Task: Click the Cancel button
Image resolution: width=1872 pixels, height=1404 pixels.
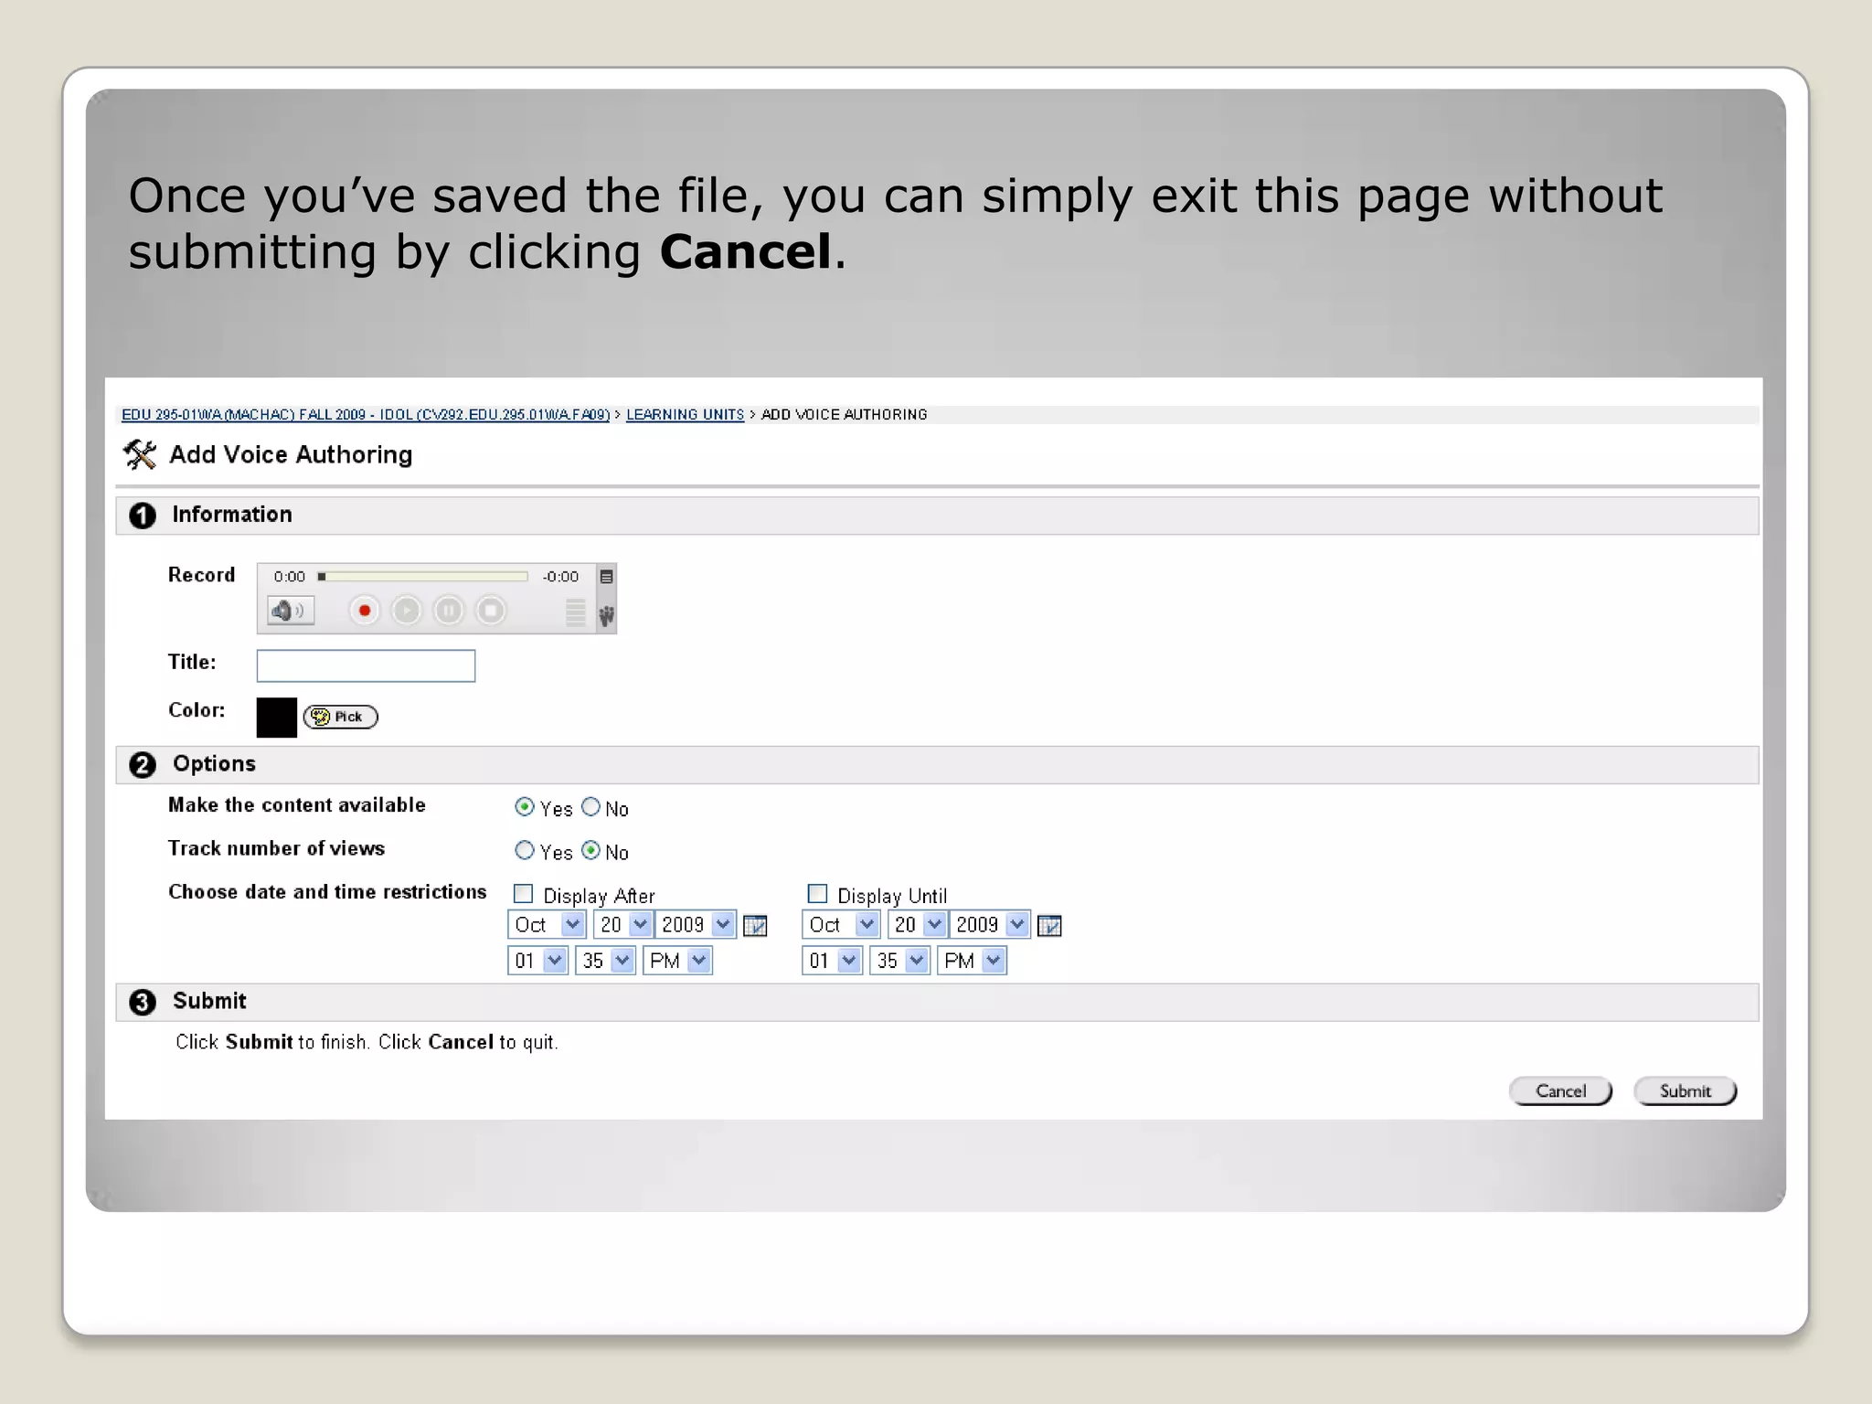Action: (1560, 1091)
